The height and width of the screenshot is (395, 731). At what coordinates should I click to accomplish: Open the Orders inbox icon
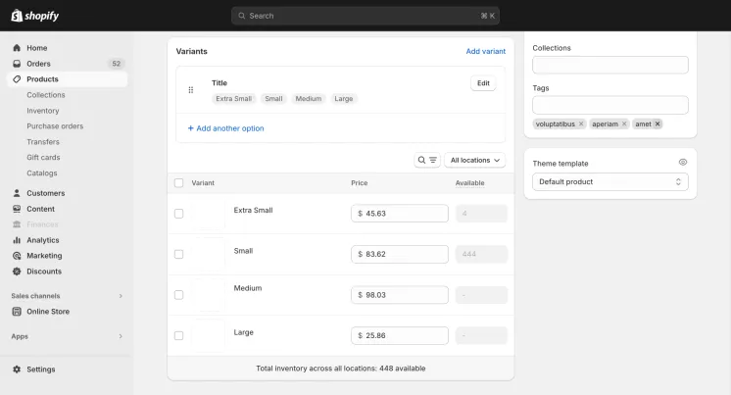(17, 64)
